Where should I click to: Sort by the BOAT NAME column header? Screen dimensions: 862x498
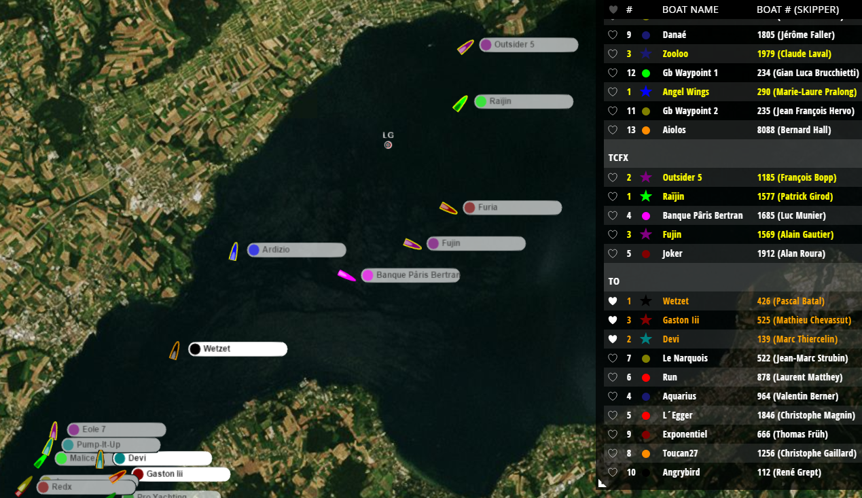coord(690,10)
